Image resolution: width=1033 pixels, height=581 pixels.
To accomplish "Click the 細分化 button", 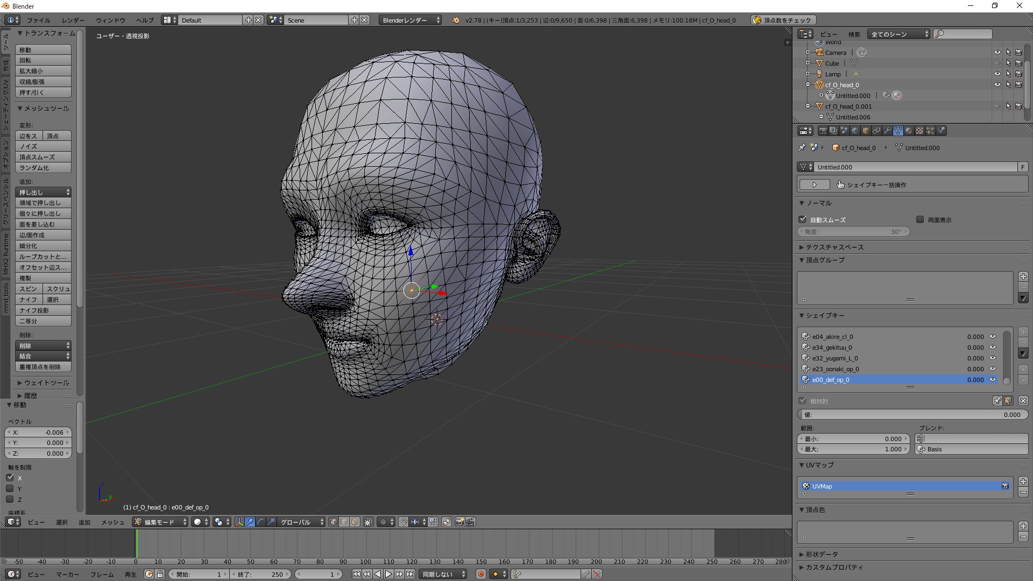I will [43, 246].
